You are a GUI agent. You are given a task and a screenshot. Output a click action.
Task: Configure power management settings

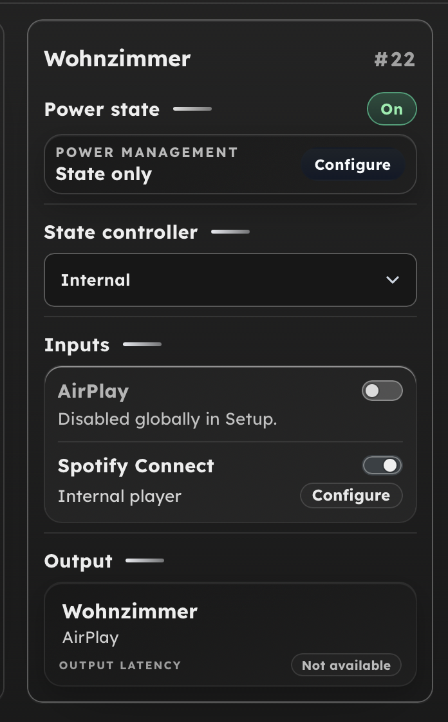(x=352, y=165)
